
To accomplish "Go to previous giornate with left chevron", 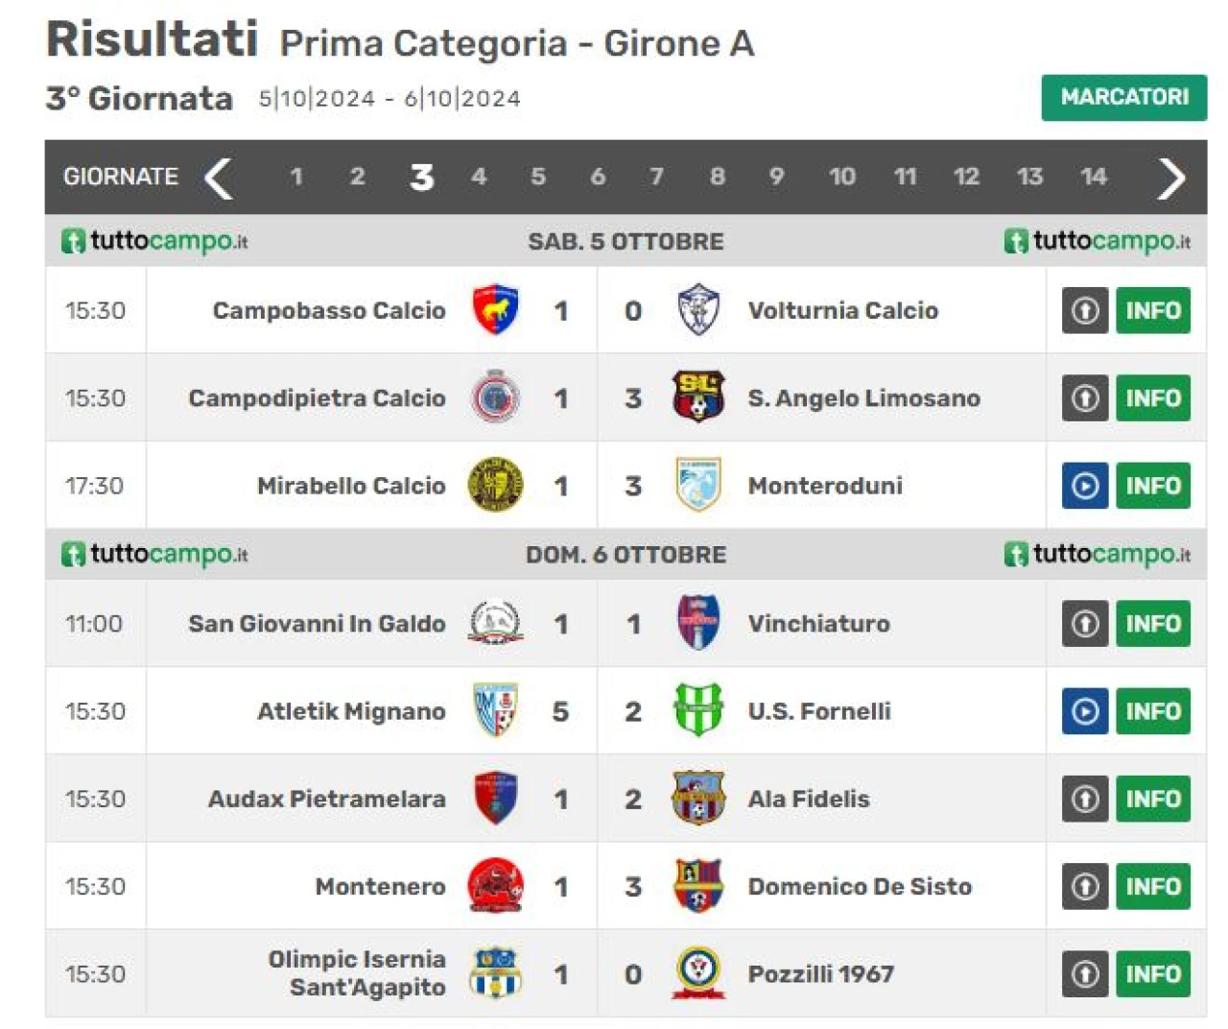I will (219, 178).
